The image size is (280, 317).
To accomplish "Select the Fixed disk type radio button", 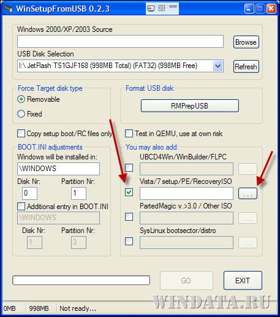I will (x=21, y=114).
